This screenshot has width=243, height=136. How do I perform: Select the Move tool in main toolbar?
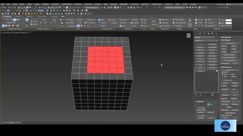[39, 8]
